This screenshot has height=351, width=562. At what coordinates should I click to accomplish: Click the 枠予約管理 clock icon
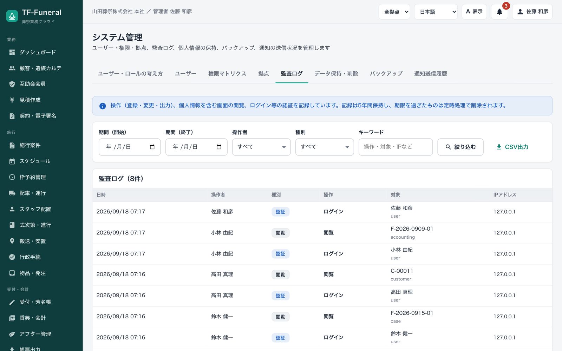tap(12, 177)
